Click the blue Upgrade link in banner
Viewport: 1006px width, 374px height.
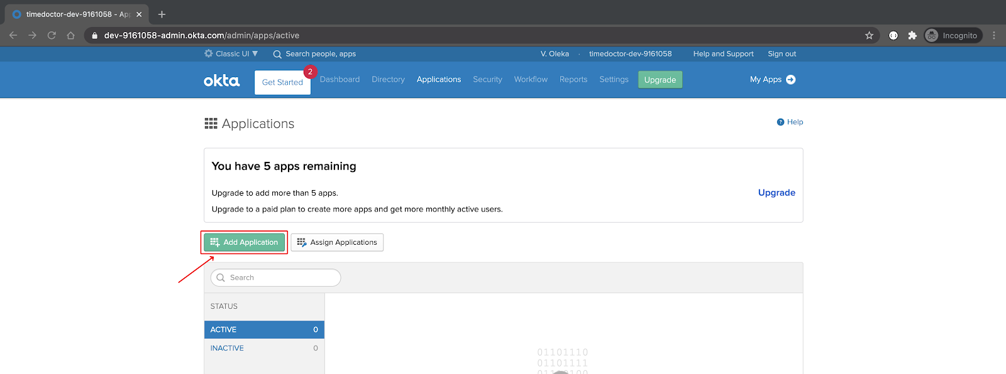(777, 193)
